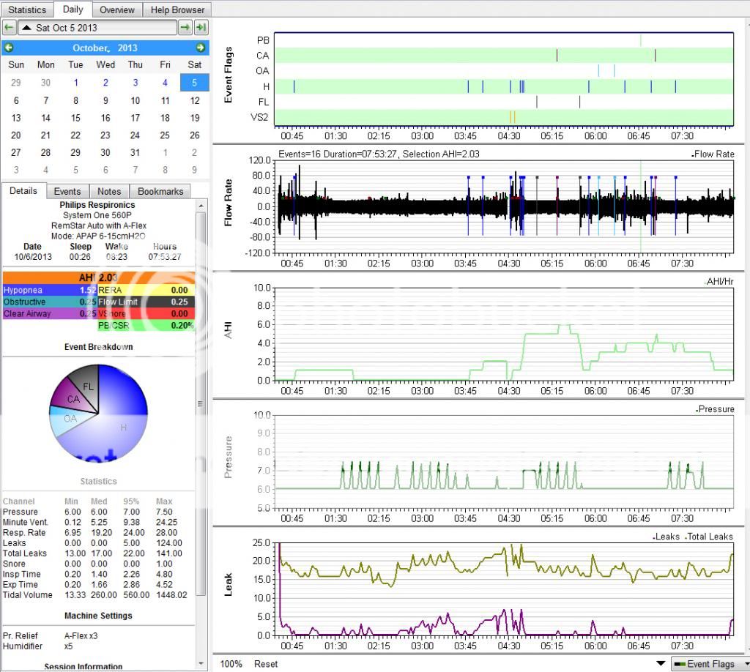Viewport: 750px width, 672px height.
Task: Click the Reset button below the graphs
Action: point(266,663)
